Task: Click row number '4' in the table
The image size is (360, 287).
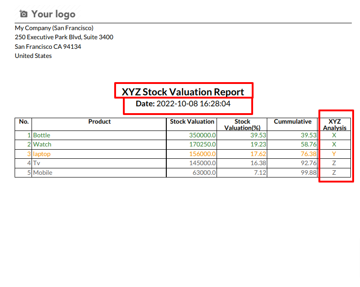Action: coord(29,163)
